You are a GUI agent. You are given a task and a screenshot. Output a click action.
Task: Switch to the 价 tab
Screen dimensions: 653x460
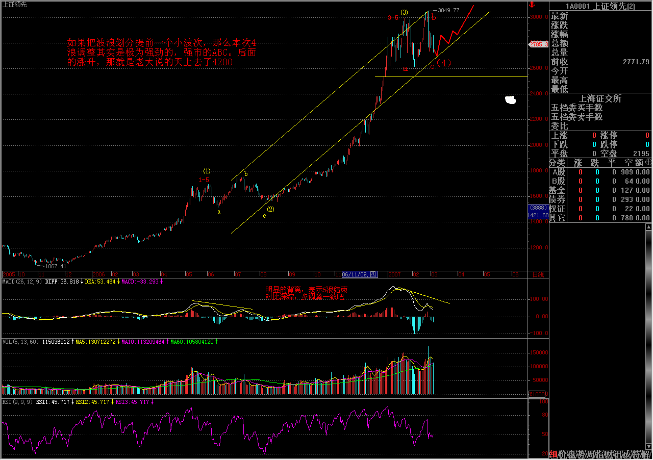coord(563,454)
